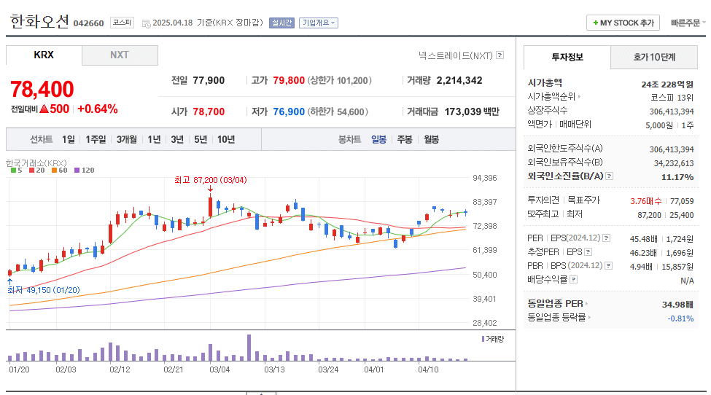
Task: Click the green 5-day moving average legend
Action: tap(16, 171)
